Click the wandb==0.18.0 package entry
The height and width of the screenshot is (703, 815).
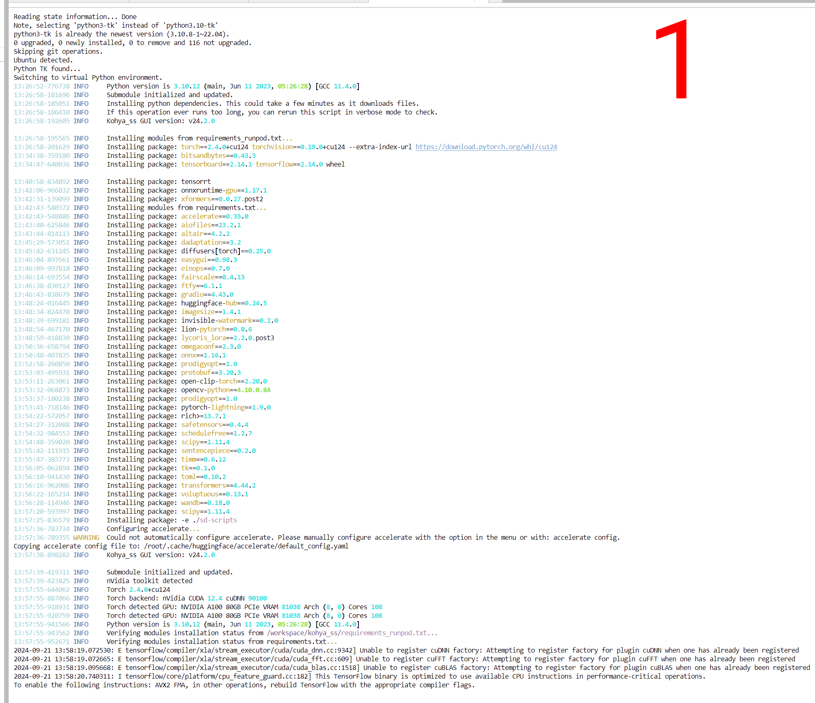click(x=205, y=503)
